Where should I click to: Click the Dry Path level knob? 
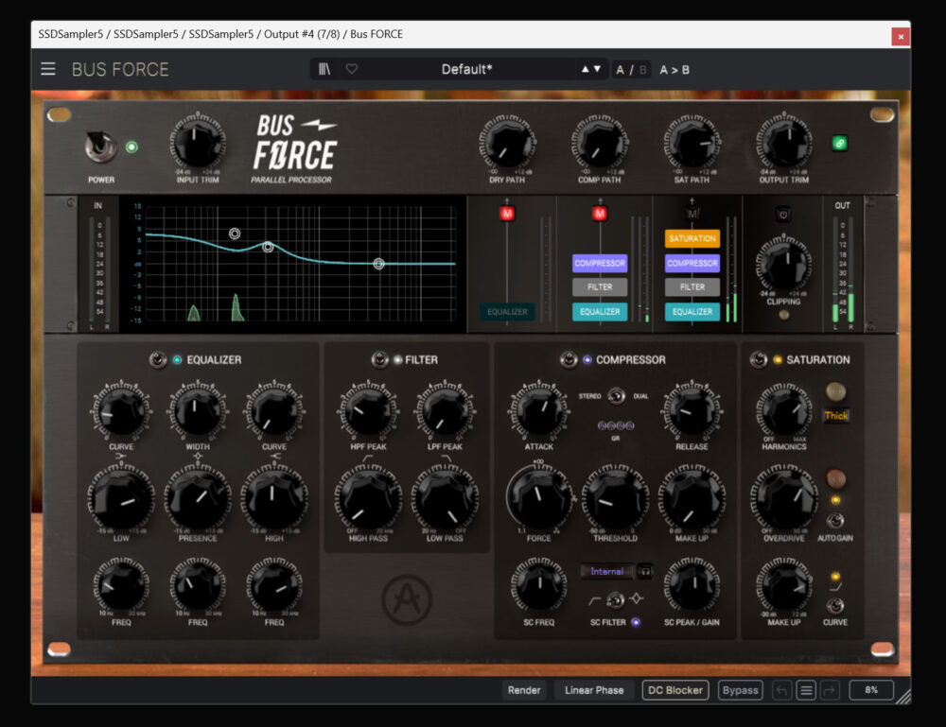coord(507,144)
